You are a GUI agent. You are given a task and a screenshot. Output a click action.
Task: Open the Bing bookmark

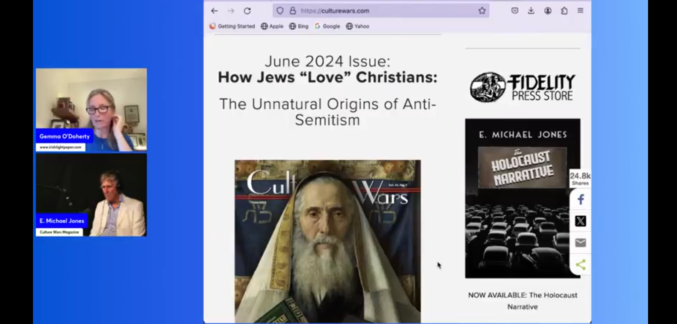click(299, 26)
